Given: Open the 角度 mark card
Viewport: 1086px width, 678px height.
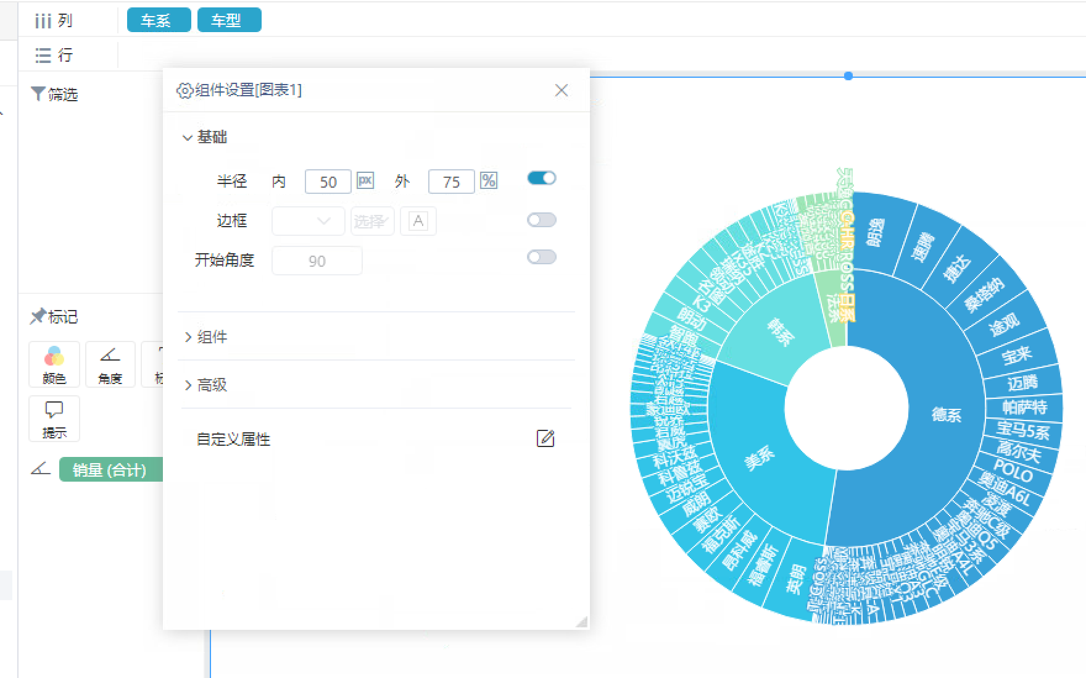Looking at the screenshot, I should (x=110, y=364).
